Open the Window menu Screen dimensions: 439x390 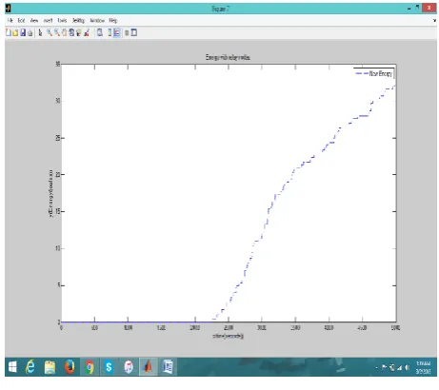tap(97, 20)
